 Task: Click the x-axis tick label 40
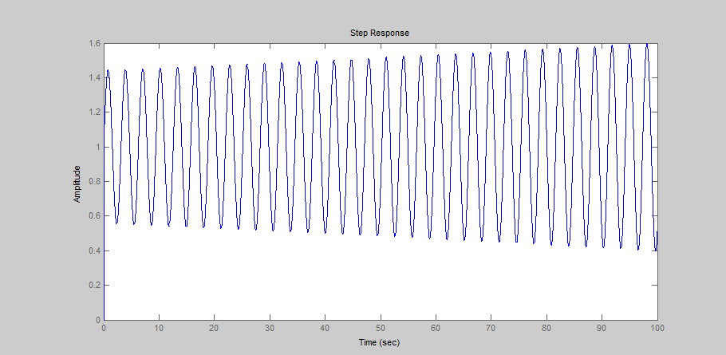pos(326,328)
